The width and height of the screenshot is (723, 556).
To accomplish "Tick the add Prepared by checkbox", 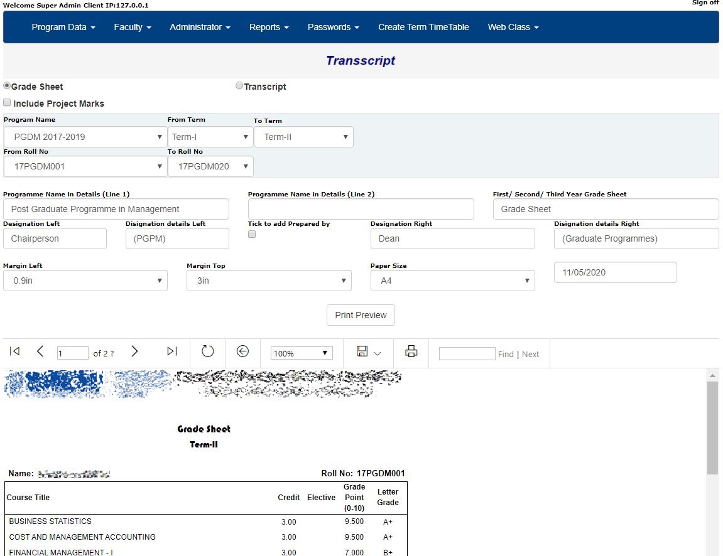I will (251, 234).
